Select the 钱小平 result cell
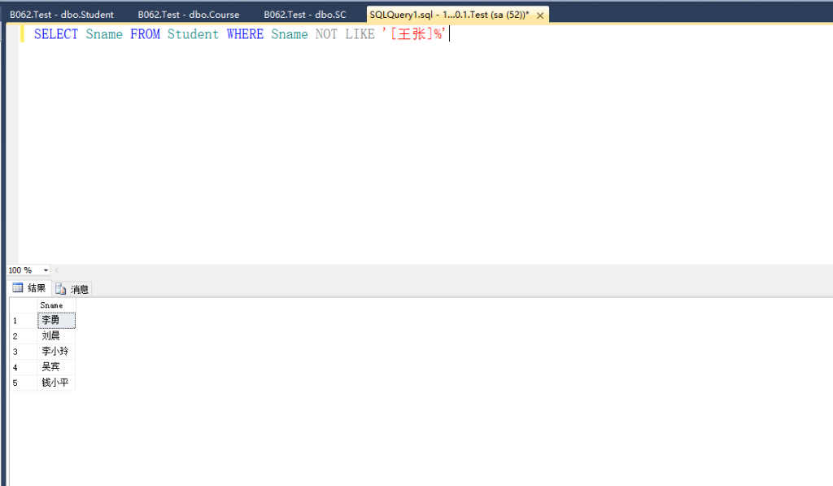This screenshot has height=486, width=833. tap(56, 382)
